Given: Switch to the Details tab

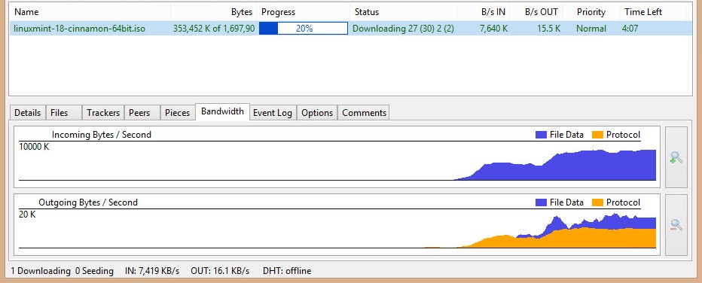Looking at the screenshot, I should (27, 113).
